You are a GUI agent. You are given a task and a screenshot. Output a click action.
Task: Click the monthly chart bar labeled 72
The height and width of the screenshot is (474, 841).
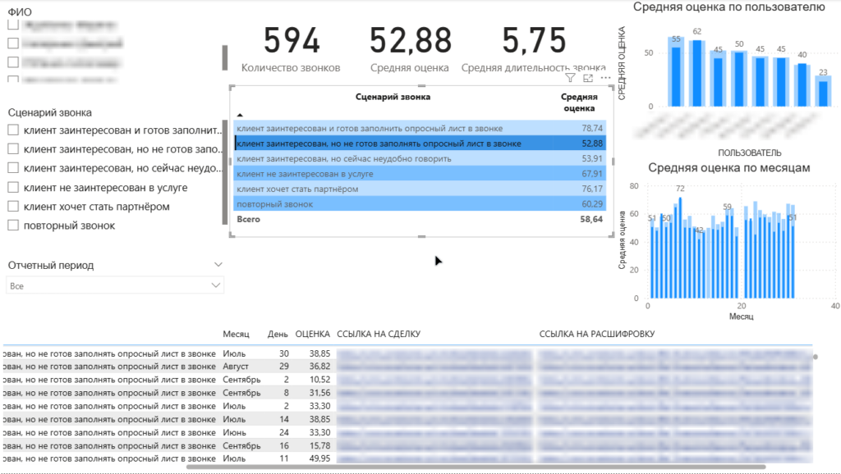(680, 248)
